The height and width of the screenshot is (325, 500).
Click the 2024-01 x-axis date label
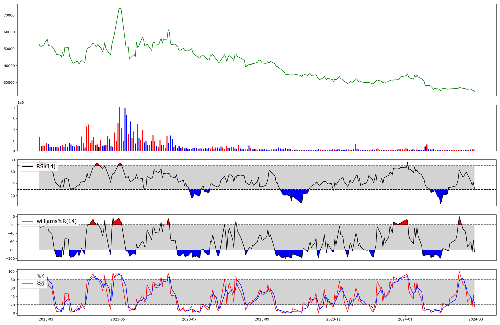click(x=405, y=319)
